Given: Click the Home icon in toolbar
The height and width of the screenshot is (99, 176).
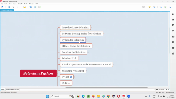Looking at the screenshot, I should [2, 7].
